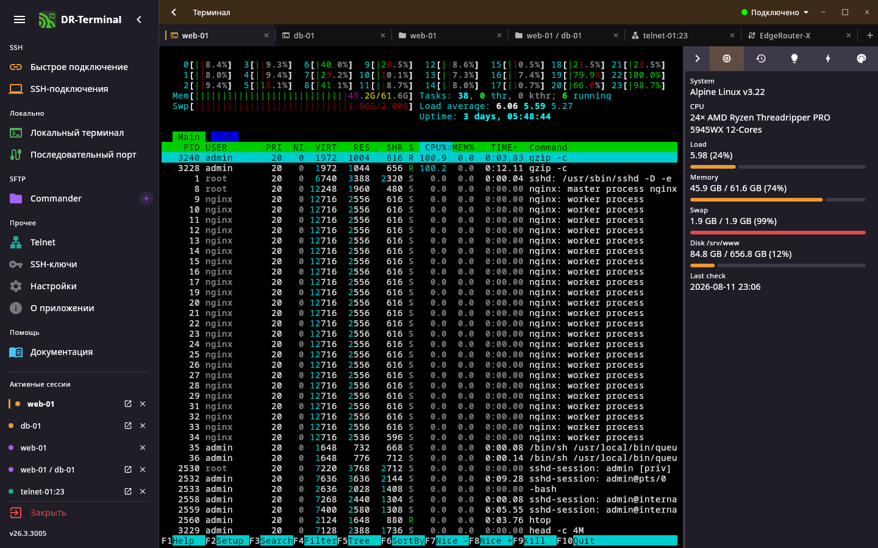Screen dimensions: 878x548
Task: Open the palette theme icon
Action: click(x=861, y=58)
